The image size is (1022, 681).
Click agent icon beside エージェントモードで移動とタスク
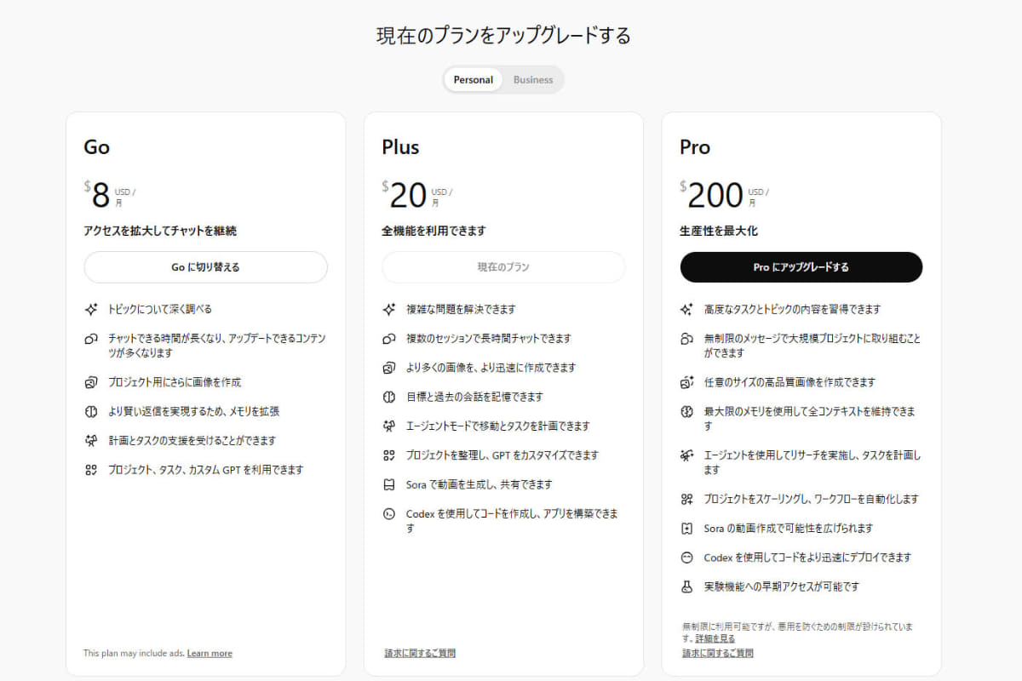click(x=389, y=426)
